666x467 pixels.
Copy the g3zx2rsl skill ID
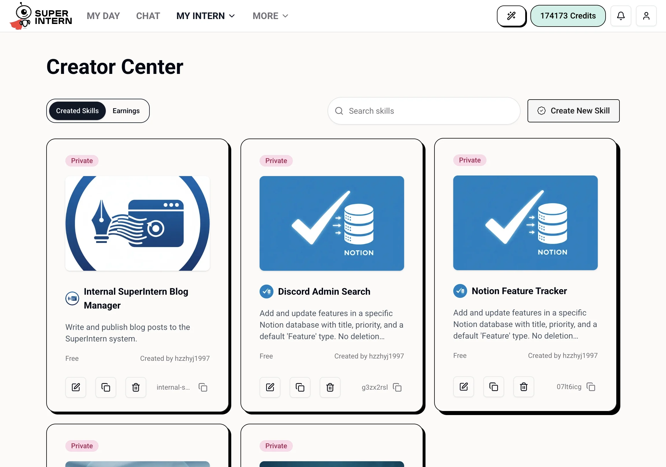(397, 387)
